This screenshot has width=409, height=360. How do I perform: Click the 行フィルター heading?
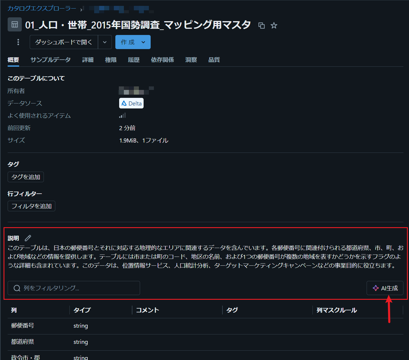point(25,194)
